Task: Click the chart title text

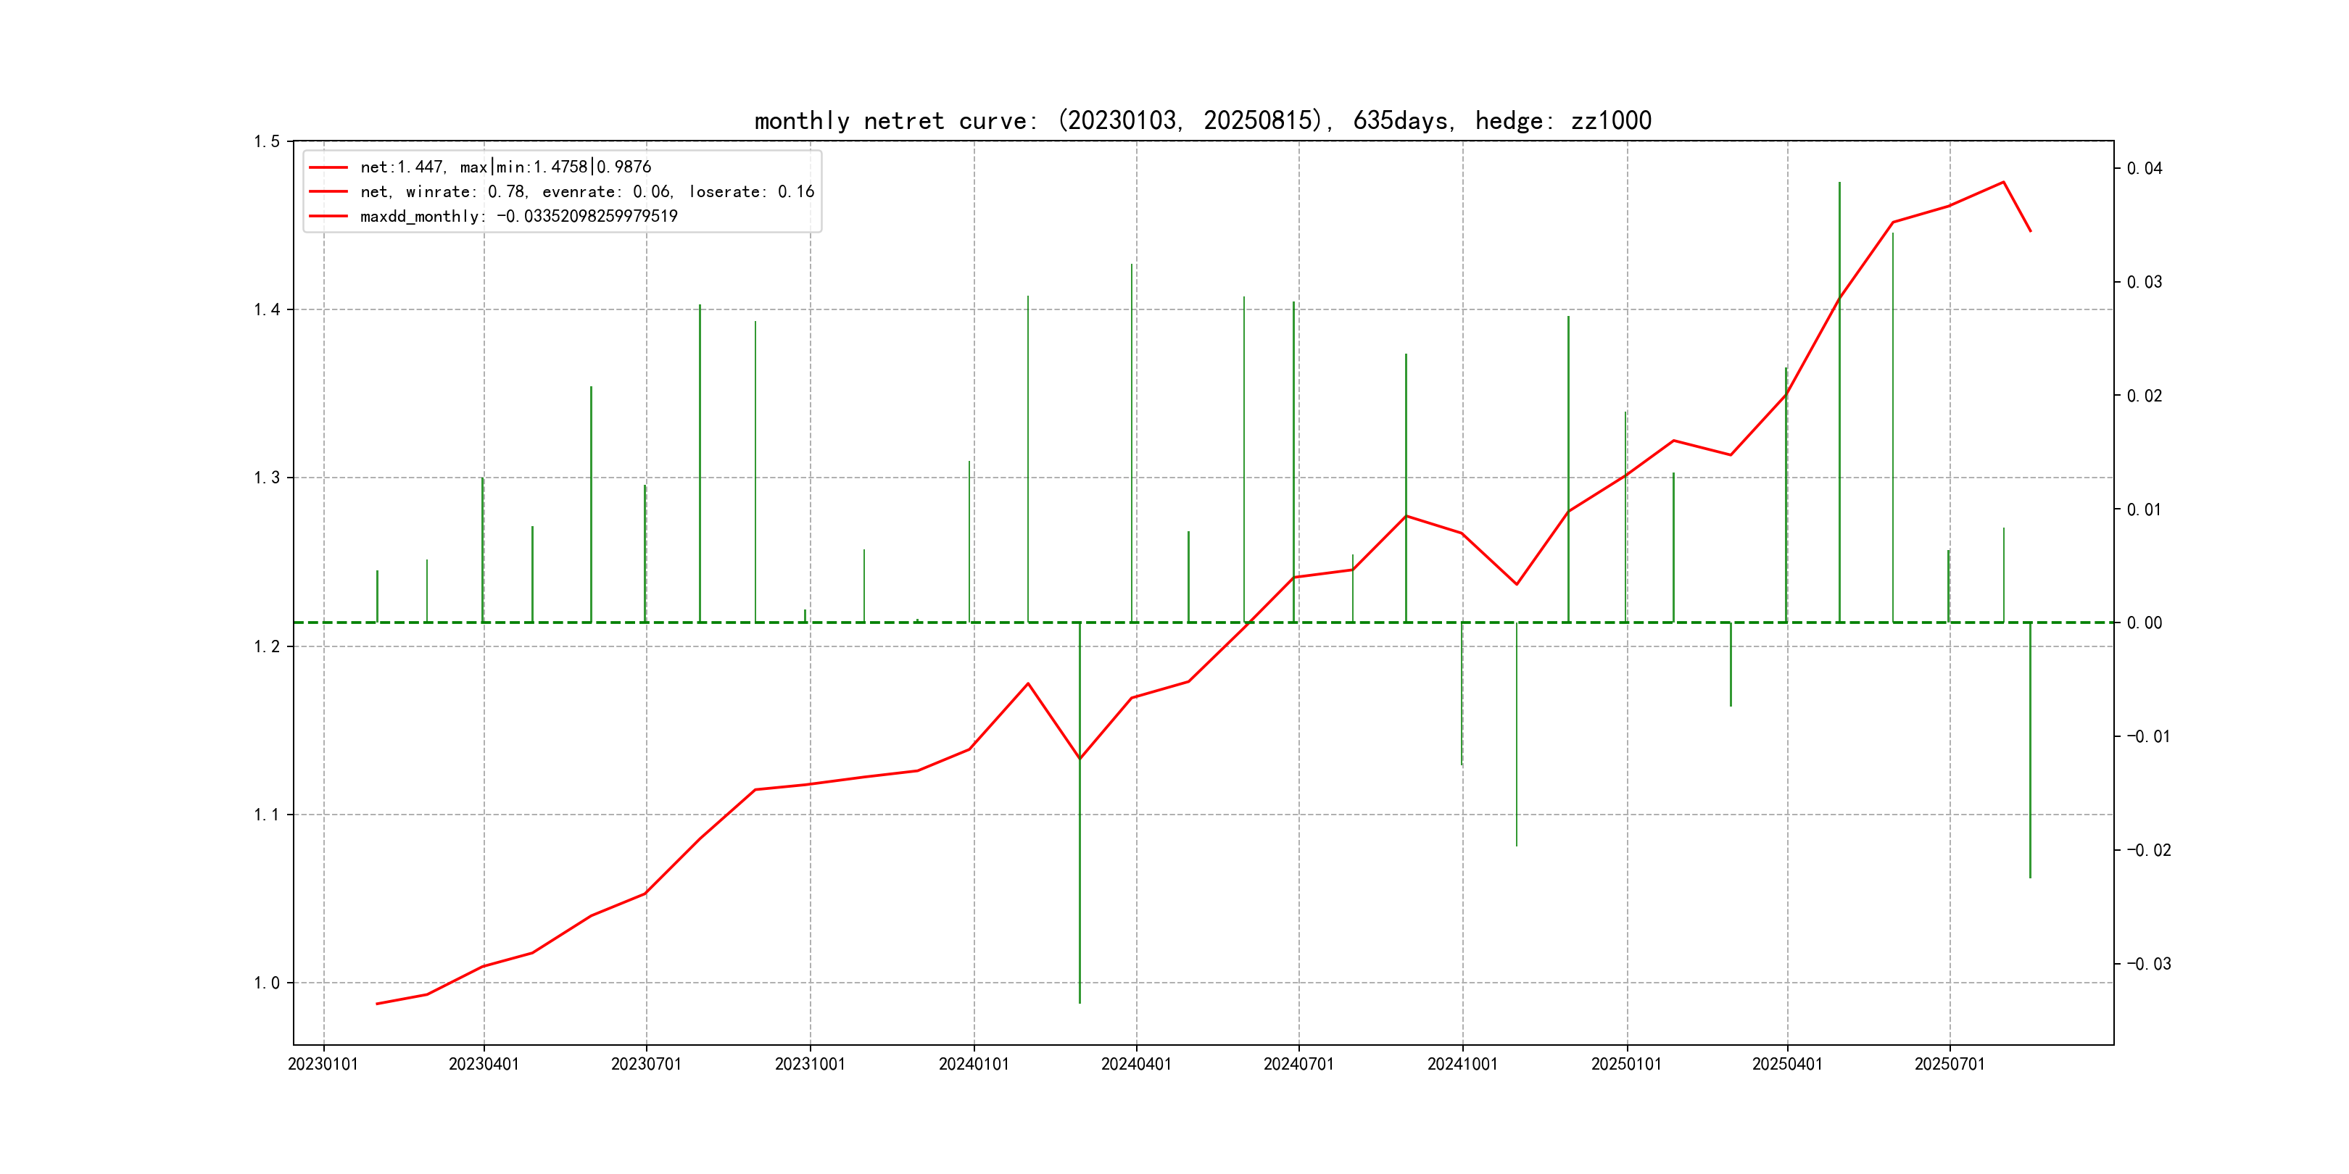Action: click(1202, 120)
